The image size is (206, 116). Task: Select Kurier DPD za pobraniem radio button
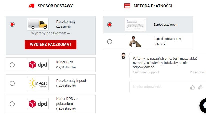pos(12,103)
